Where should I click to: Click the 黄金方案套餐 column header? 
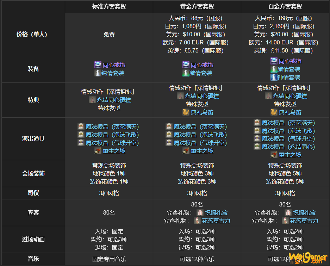(197, 7)
